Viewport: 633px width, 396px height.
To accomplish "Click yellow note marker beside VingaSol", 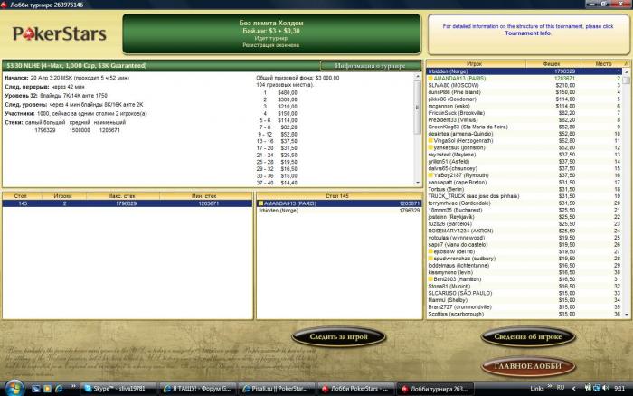I will [430, 140].
